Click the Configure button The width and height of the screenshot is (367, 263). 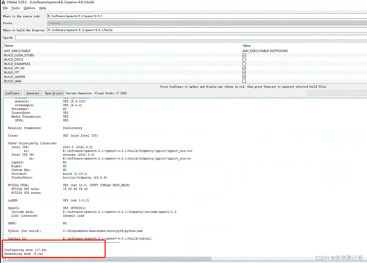12,93
